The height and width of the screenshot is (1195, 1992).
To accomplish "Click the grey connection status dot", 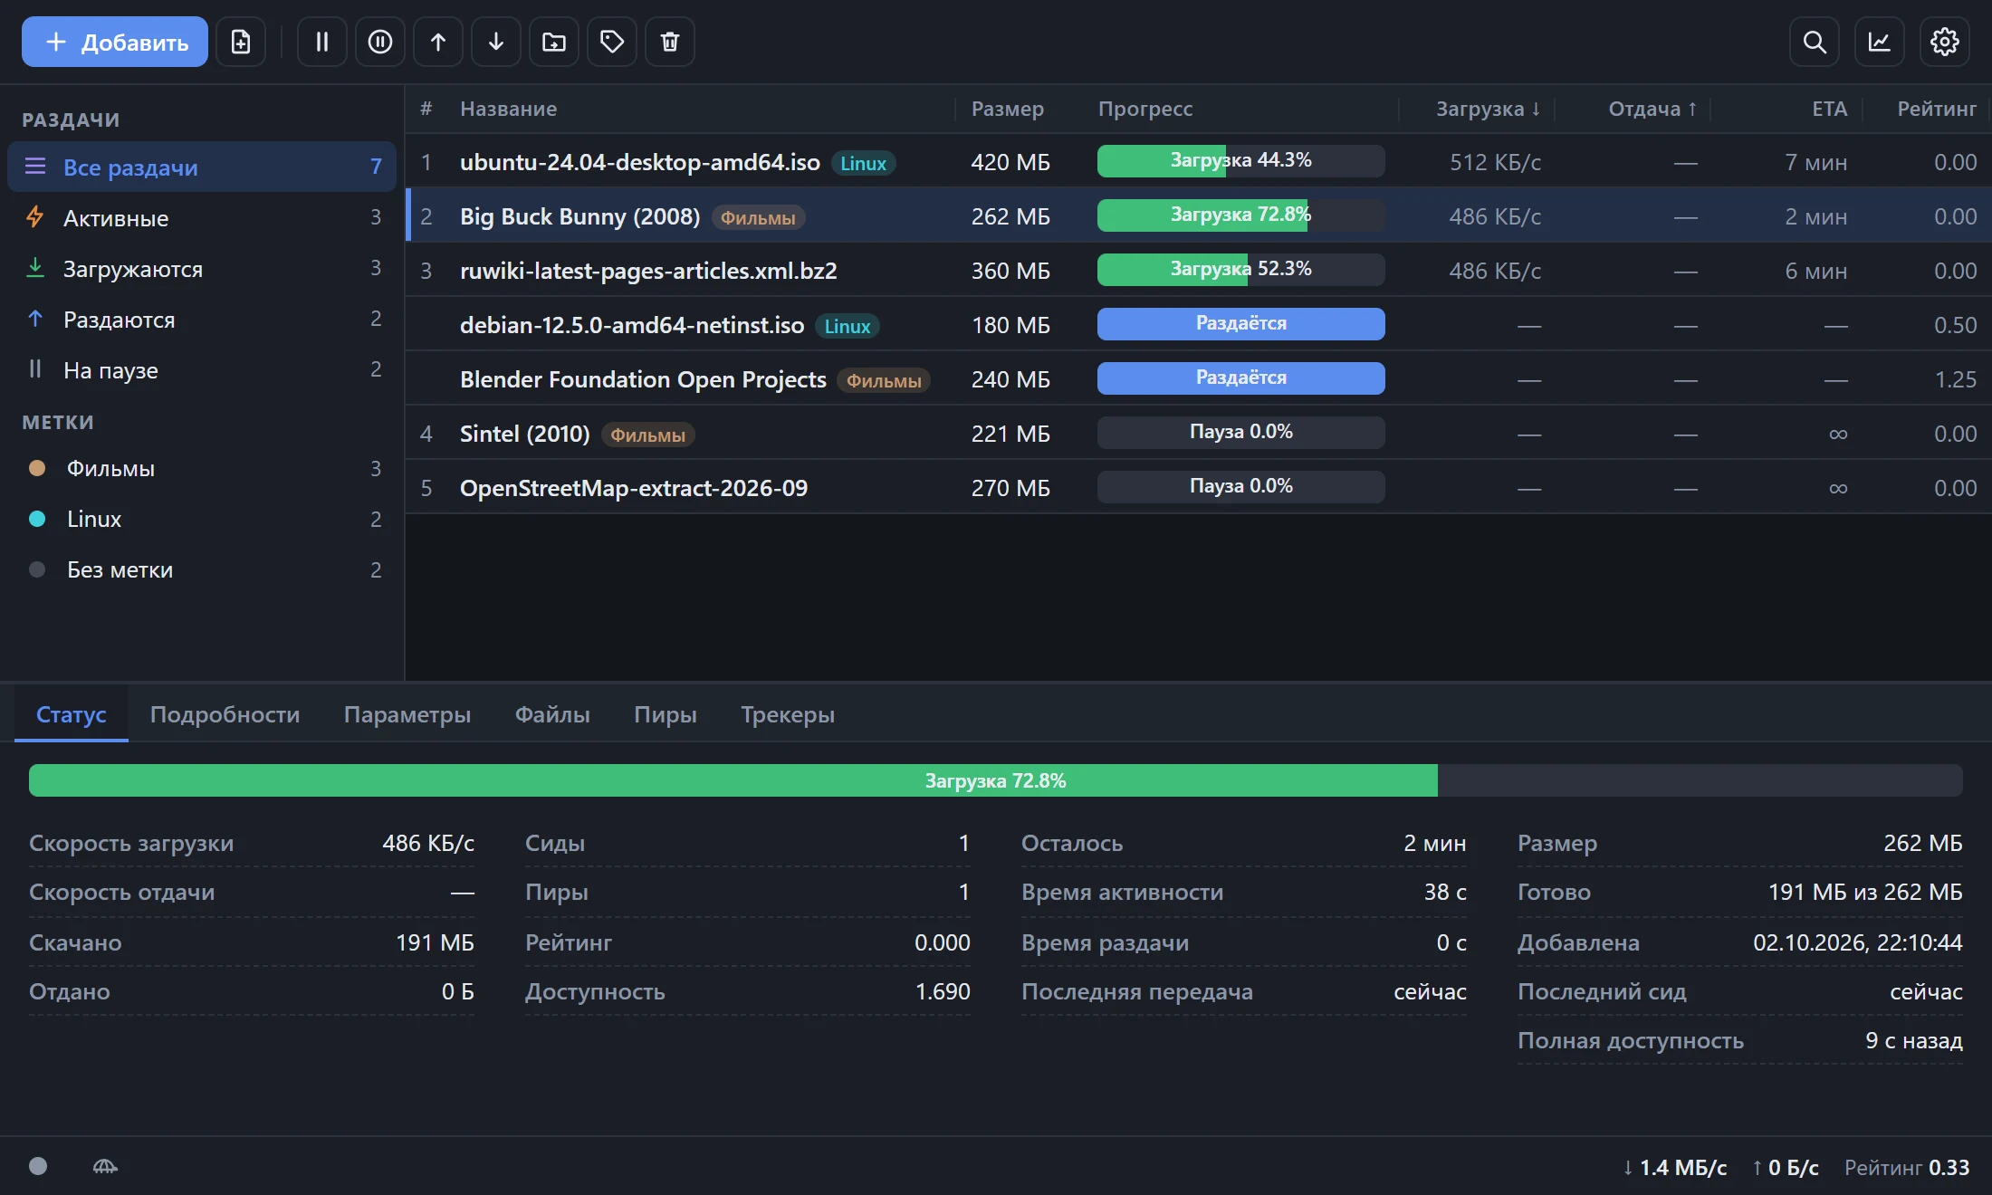I will coord(38,1166).
